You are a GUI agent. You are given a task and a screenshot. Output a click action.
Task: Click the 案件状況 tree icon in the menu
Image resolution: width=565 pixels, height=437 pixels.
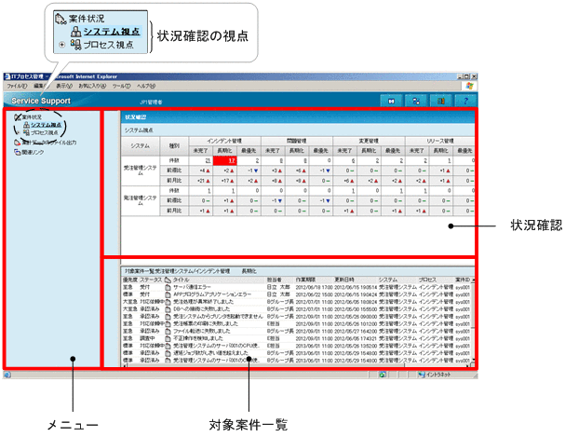point(18,117)
